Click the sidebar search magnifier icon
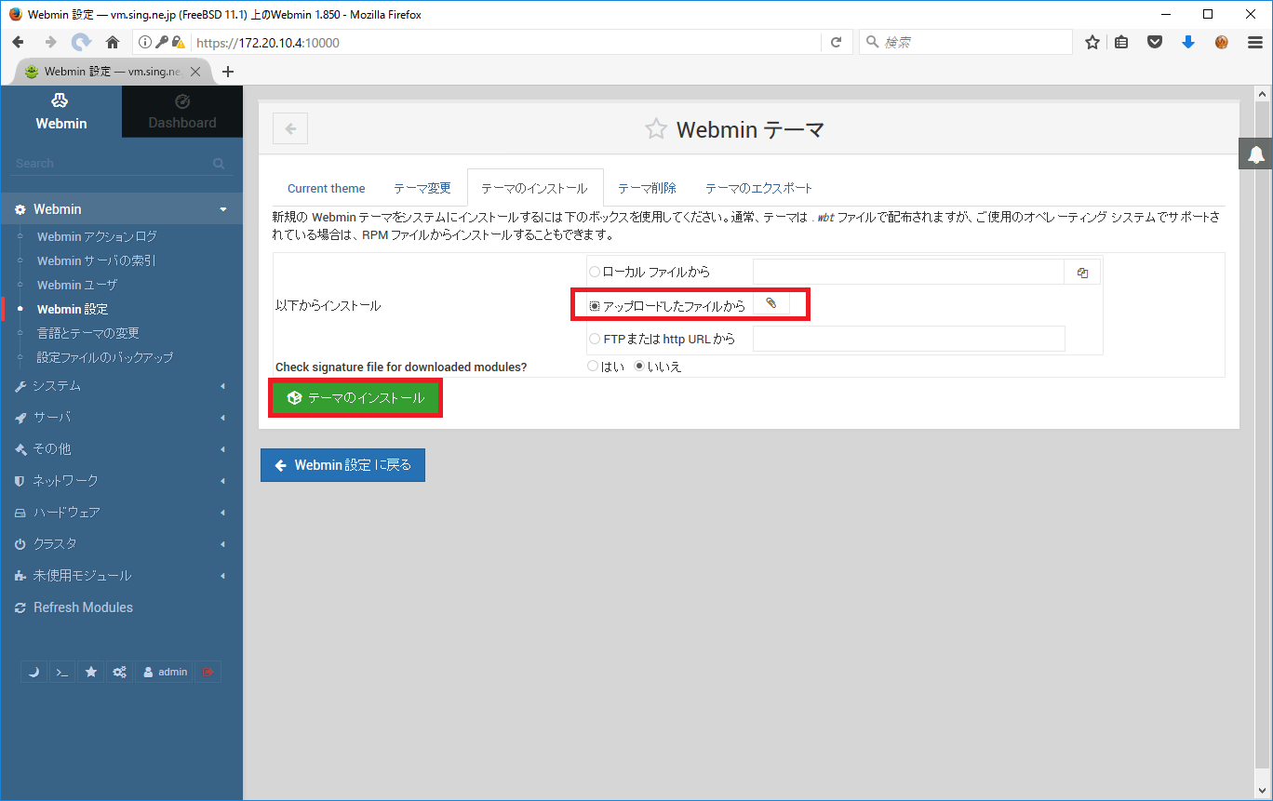The width and height of the screenshot is (1273, 801). tap(219, 164)
